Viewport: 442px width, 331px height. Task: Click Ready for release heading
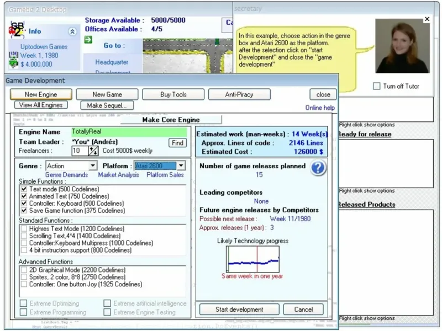tap(365, 134)
